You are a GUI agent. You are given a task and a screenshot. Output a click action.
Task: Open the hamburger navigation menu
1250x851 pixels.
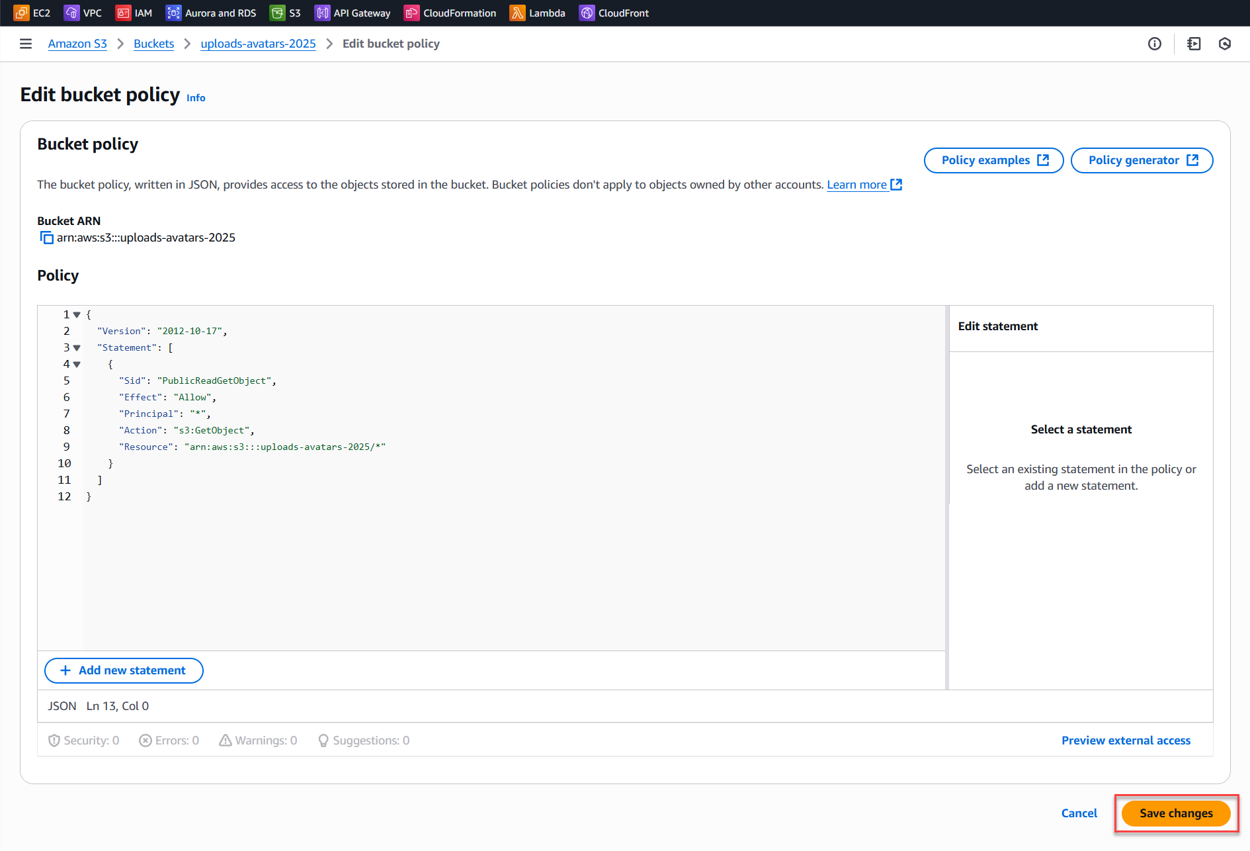click(x=26, y=44)
